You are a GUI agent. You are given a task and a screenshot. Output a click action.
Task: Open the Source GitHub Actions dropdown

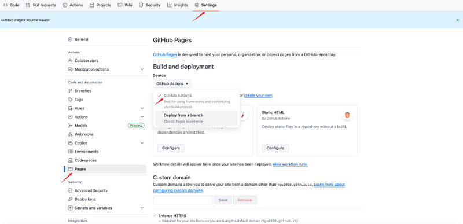pos(172,83)
